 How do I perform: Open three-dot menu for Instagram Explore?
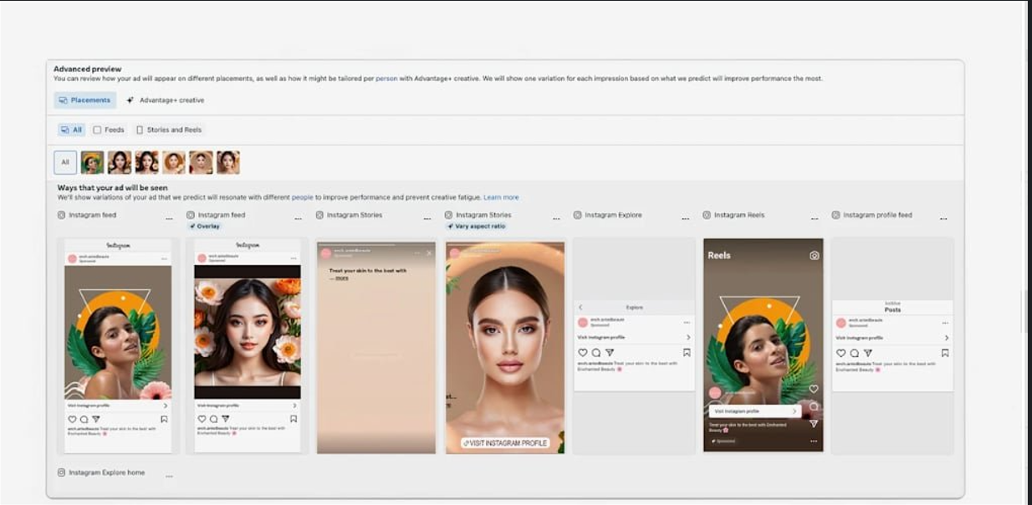pyautogui.click(x=686, y=219)
